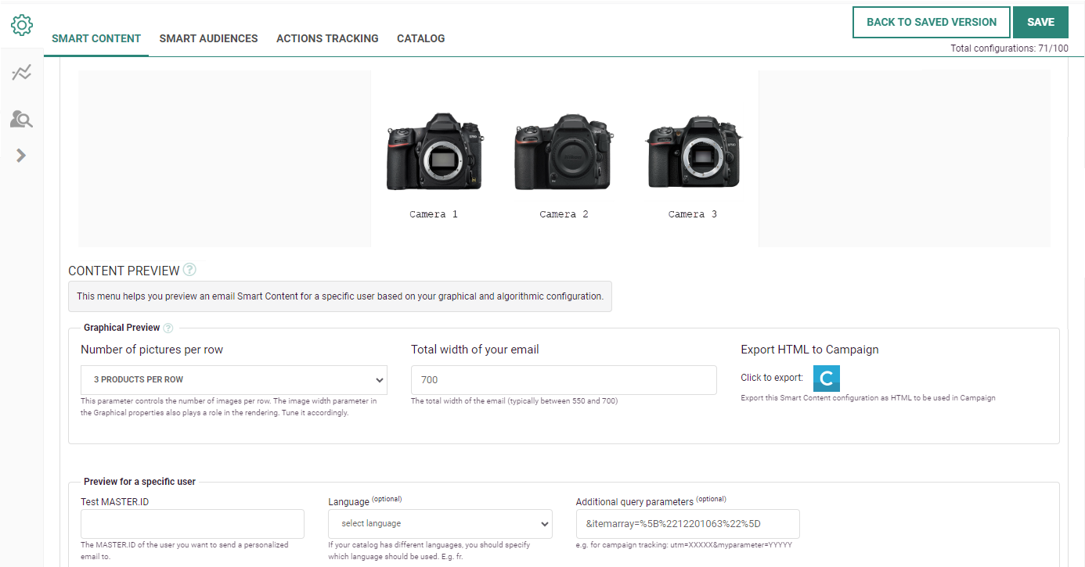Open the pictures per row dropdown

(x=234, y=379)
